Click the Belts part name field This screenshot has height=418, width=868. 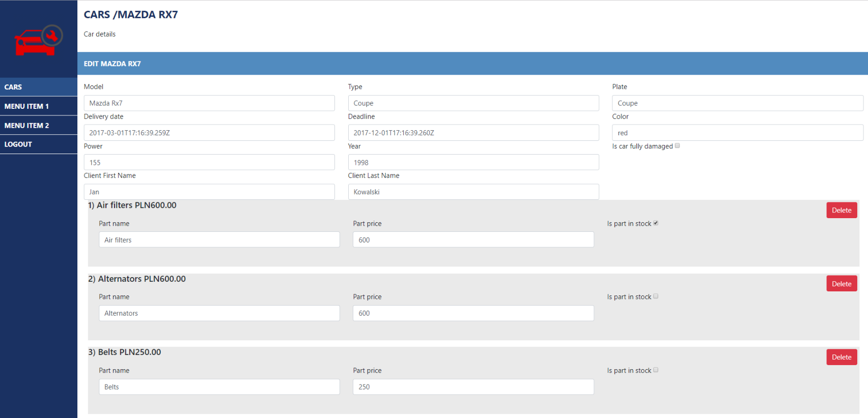click(x=219, y=386)
